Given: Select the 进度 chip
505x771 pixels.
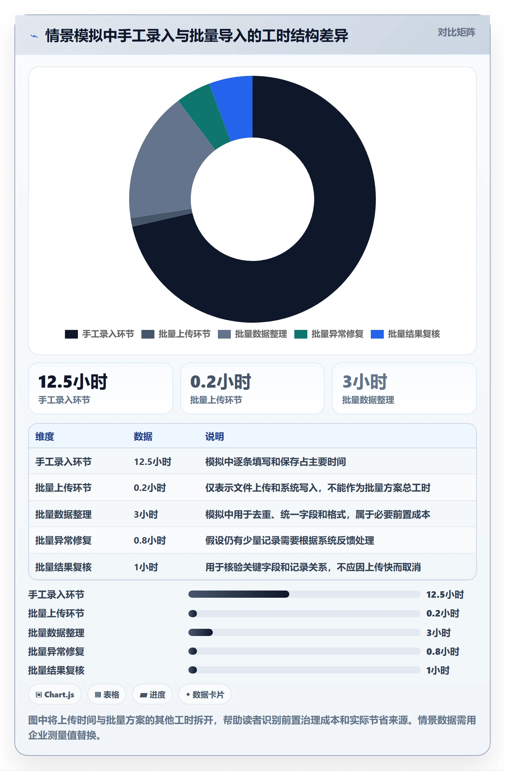Looking at the screenshot, I should 152,694.
